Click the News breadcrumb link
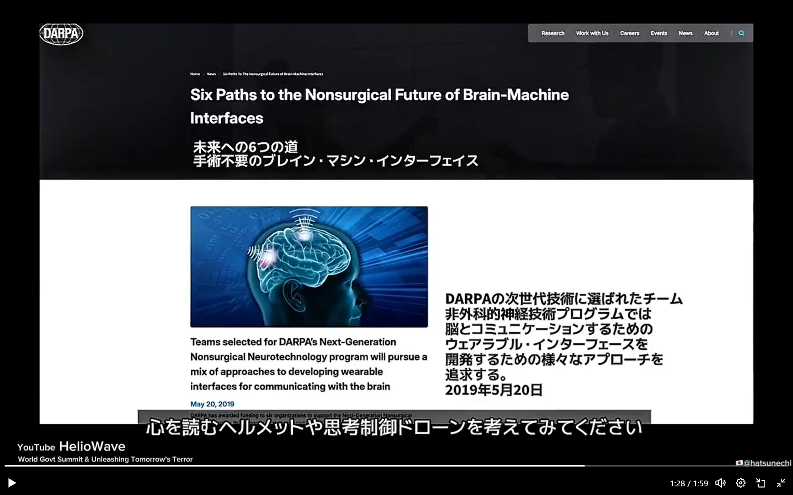 tap(211, 74)
